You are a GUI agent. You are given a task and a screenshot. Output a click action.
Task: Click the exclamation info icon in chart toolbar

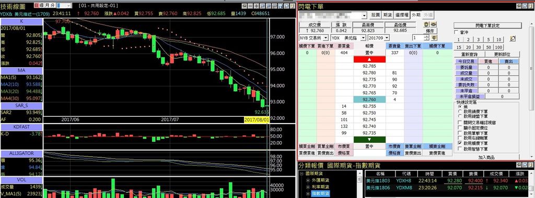click(293, 6)
